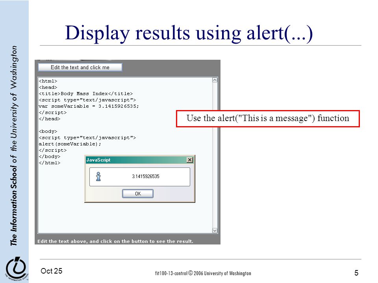378x283 pixels.
Task: Click the '<head>' opening tag line
Action: [x=48, y=87]
